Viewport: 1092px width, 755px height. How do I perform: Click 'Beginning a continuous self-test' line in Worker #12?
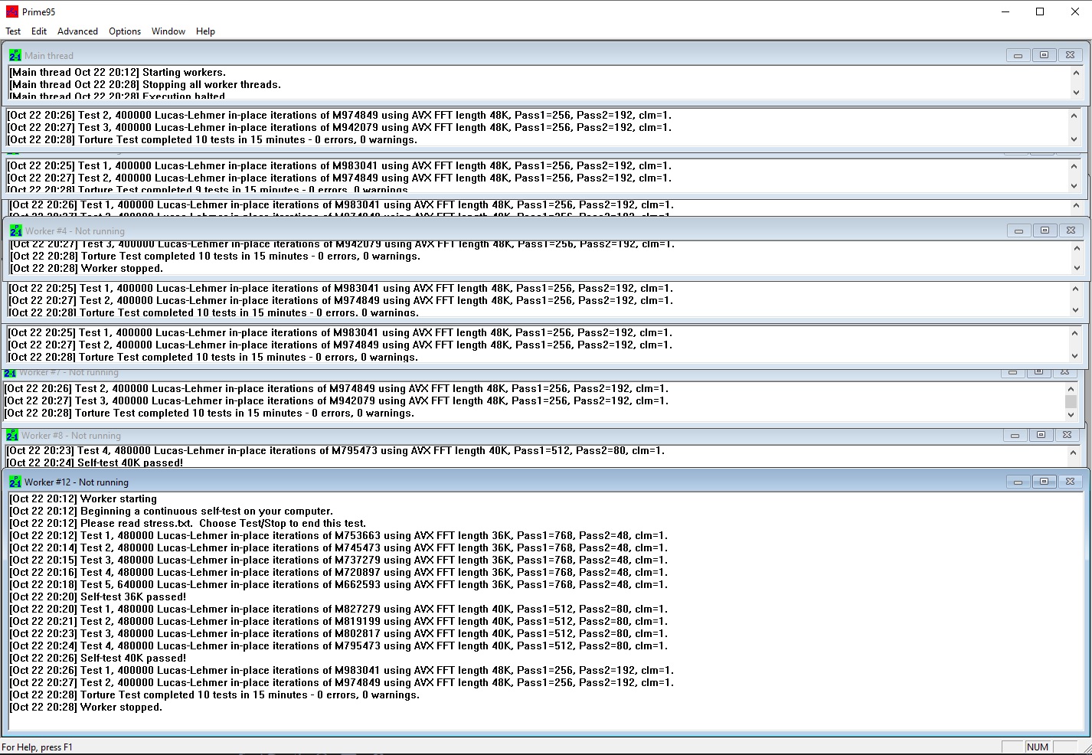tap(171, 511)
